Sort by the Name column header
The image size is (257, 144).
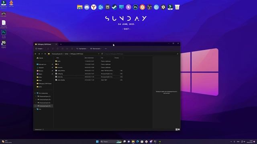tap(58, 58)
